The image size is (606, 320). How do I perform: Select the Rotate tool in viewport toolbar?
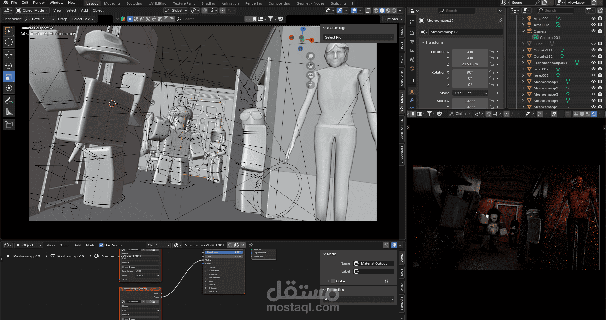click(9, 66)
